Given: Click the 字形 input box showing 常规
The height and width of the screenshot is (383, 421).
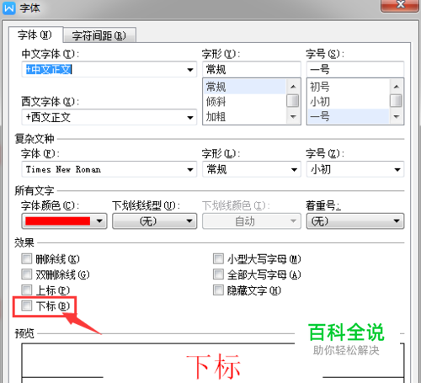Looking at the screenshot, I should tap(252, 69).
